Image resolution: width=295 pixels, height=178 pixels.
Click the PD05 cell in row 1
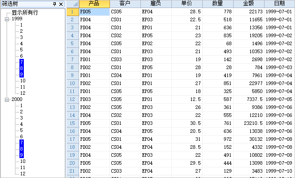94,12
